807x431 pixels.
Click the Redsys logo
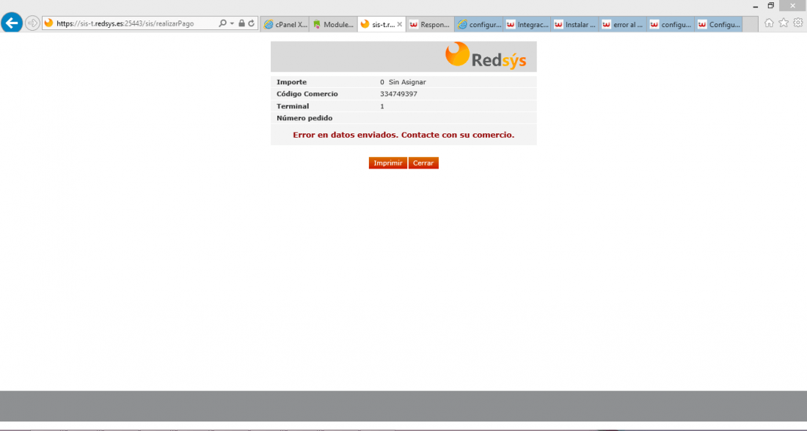486,56
